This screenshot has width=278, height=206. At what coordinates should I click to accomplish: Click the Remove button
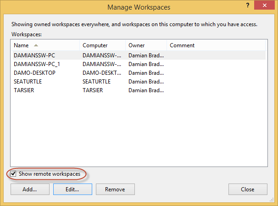115,189
